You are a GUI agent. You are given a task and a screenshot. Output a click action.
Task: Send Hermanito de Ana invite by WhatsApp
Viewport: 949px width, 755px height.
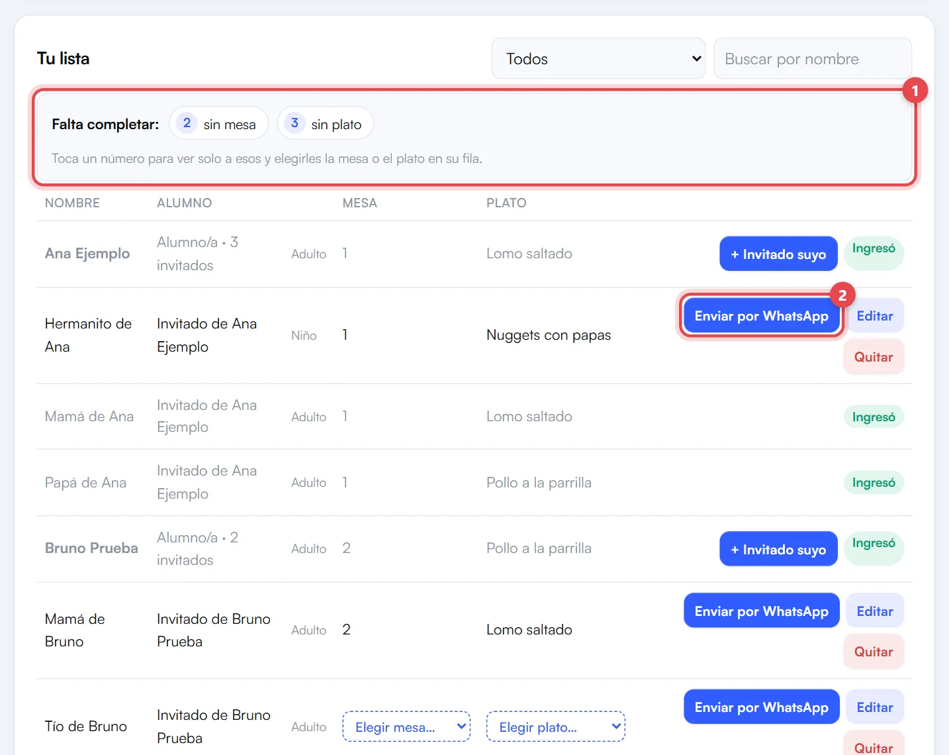point(761,316)
